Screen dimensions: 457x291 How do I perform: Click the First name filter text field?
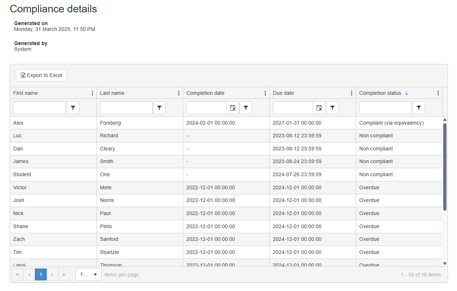40,108
